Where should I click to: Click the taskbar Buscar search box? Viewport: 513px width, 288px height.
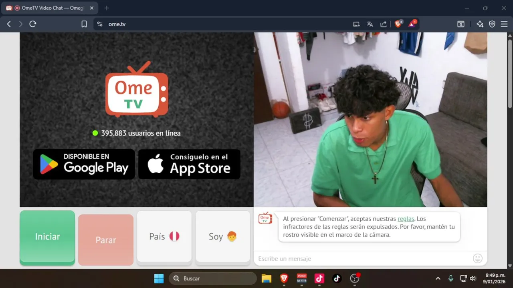coord(212,278)
